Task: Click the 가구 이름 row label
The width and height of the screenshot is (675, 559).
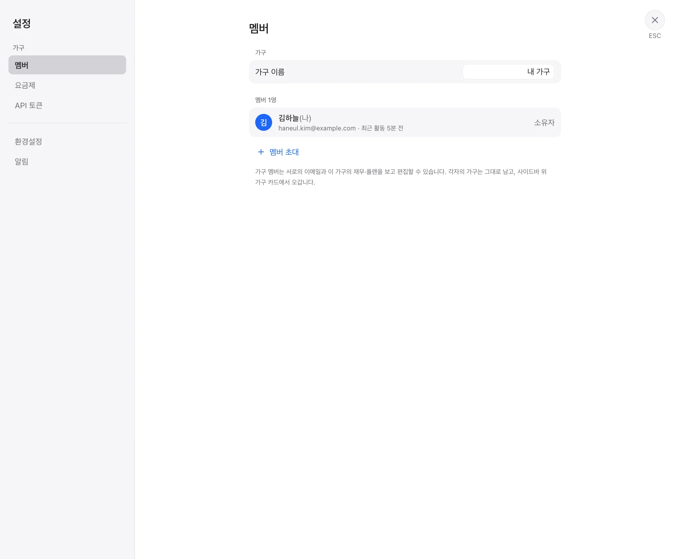Action: click(x=270, y=72)
